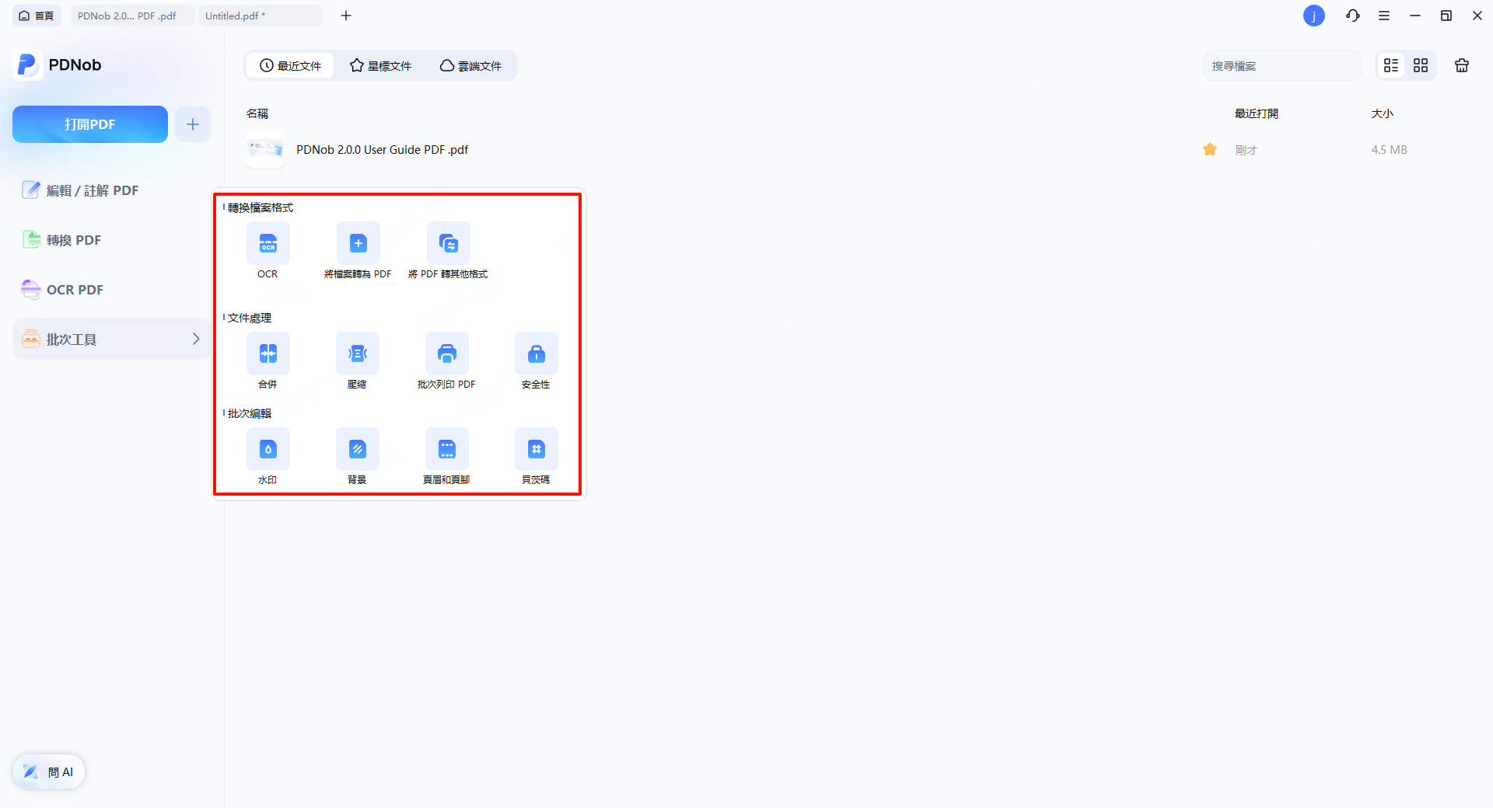This screenshot has height=808, width=1493.
Task: Add a 水印 watermark in batch
Action: [x=268, y=449]
